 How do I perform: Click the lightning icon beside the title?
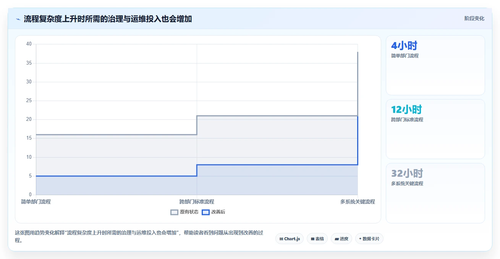[18, 19]
